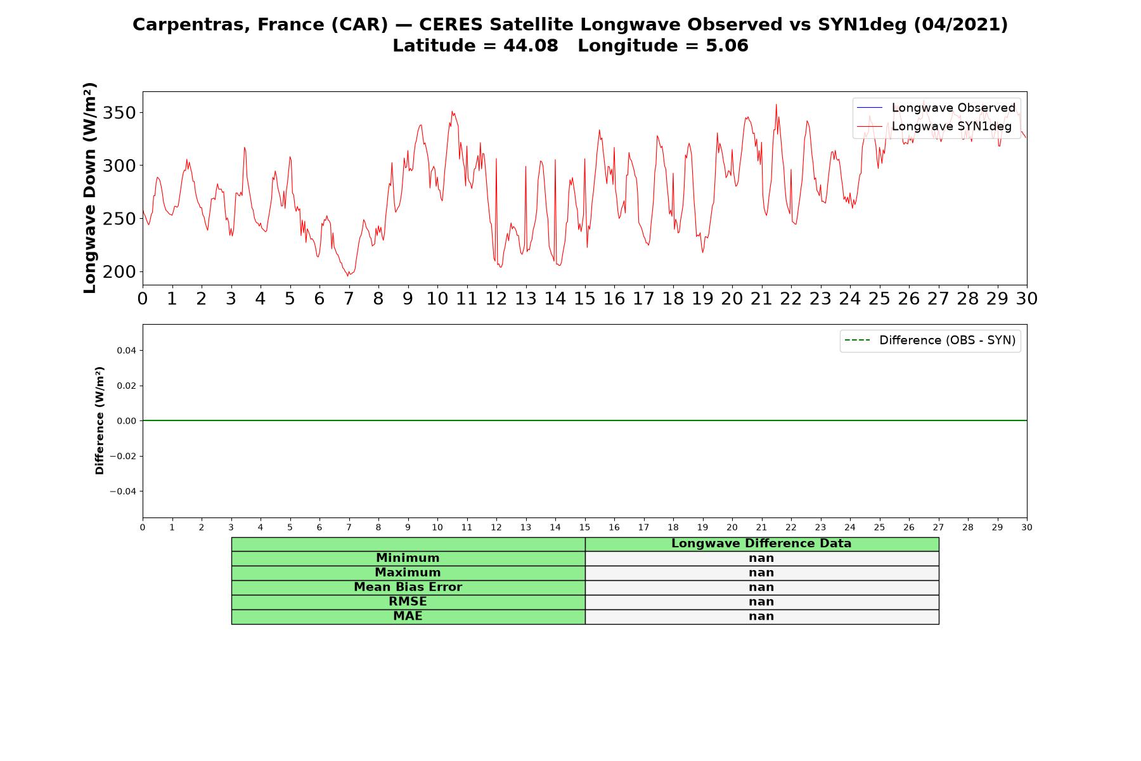This screenshot has width=1141, height=761.
Task: Click the Longwave Difference Data table header
Action: click(762, 543)
